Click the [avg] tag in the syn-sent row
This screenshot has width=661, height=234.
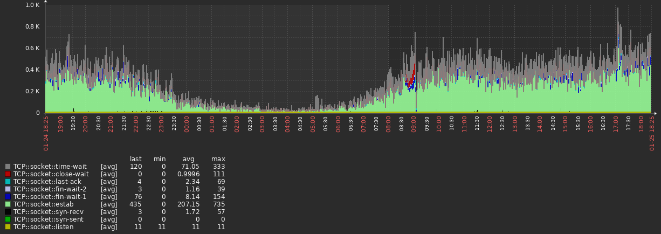pyautogui.click(x=109, y=219)
